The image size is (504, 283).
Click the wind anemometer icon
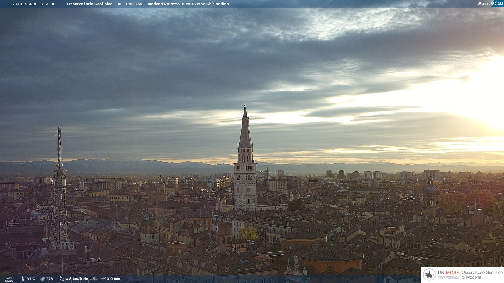[x=62, y=279]
